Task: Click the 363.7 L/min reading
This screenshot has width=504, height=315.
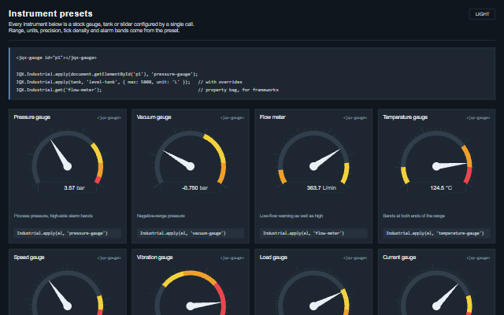Action: [321, 188]
